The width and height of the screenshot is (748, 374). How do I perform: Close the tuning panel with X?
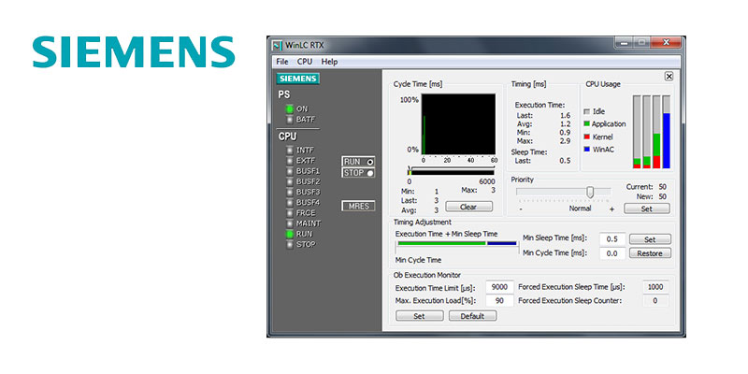tap(669, 77)
